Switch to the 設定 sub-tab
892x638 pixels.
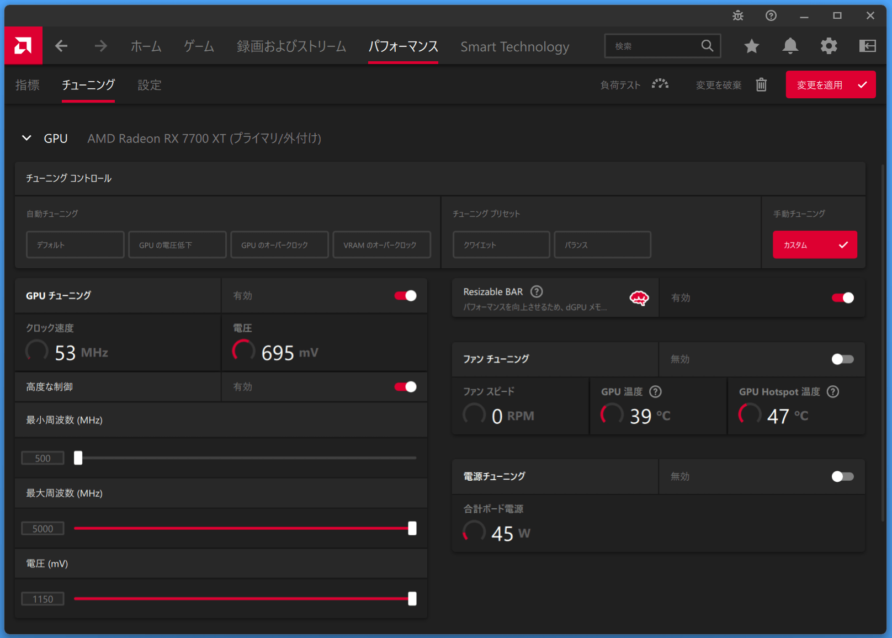pyautogui.click(x=150, y=85)
